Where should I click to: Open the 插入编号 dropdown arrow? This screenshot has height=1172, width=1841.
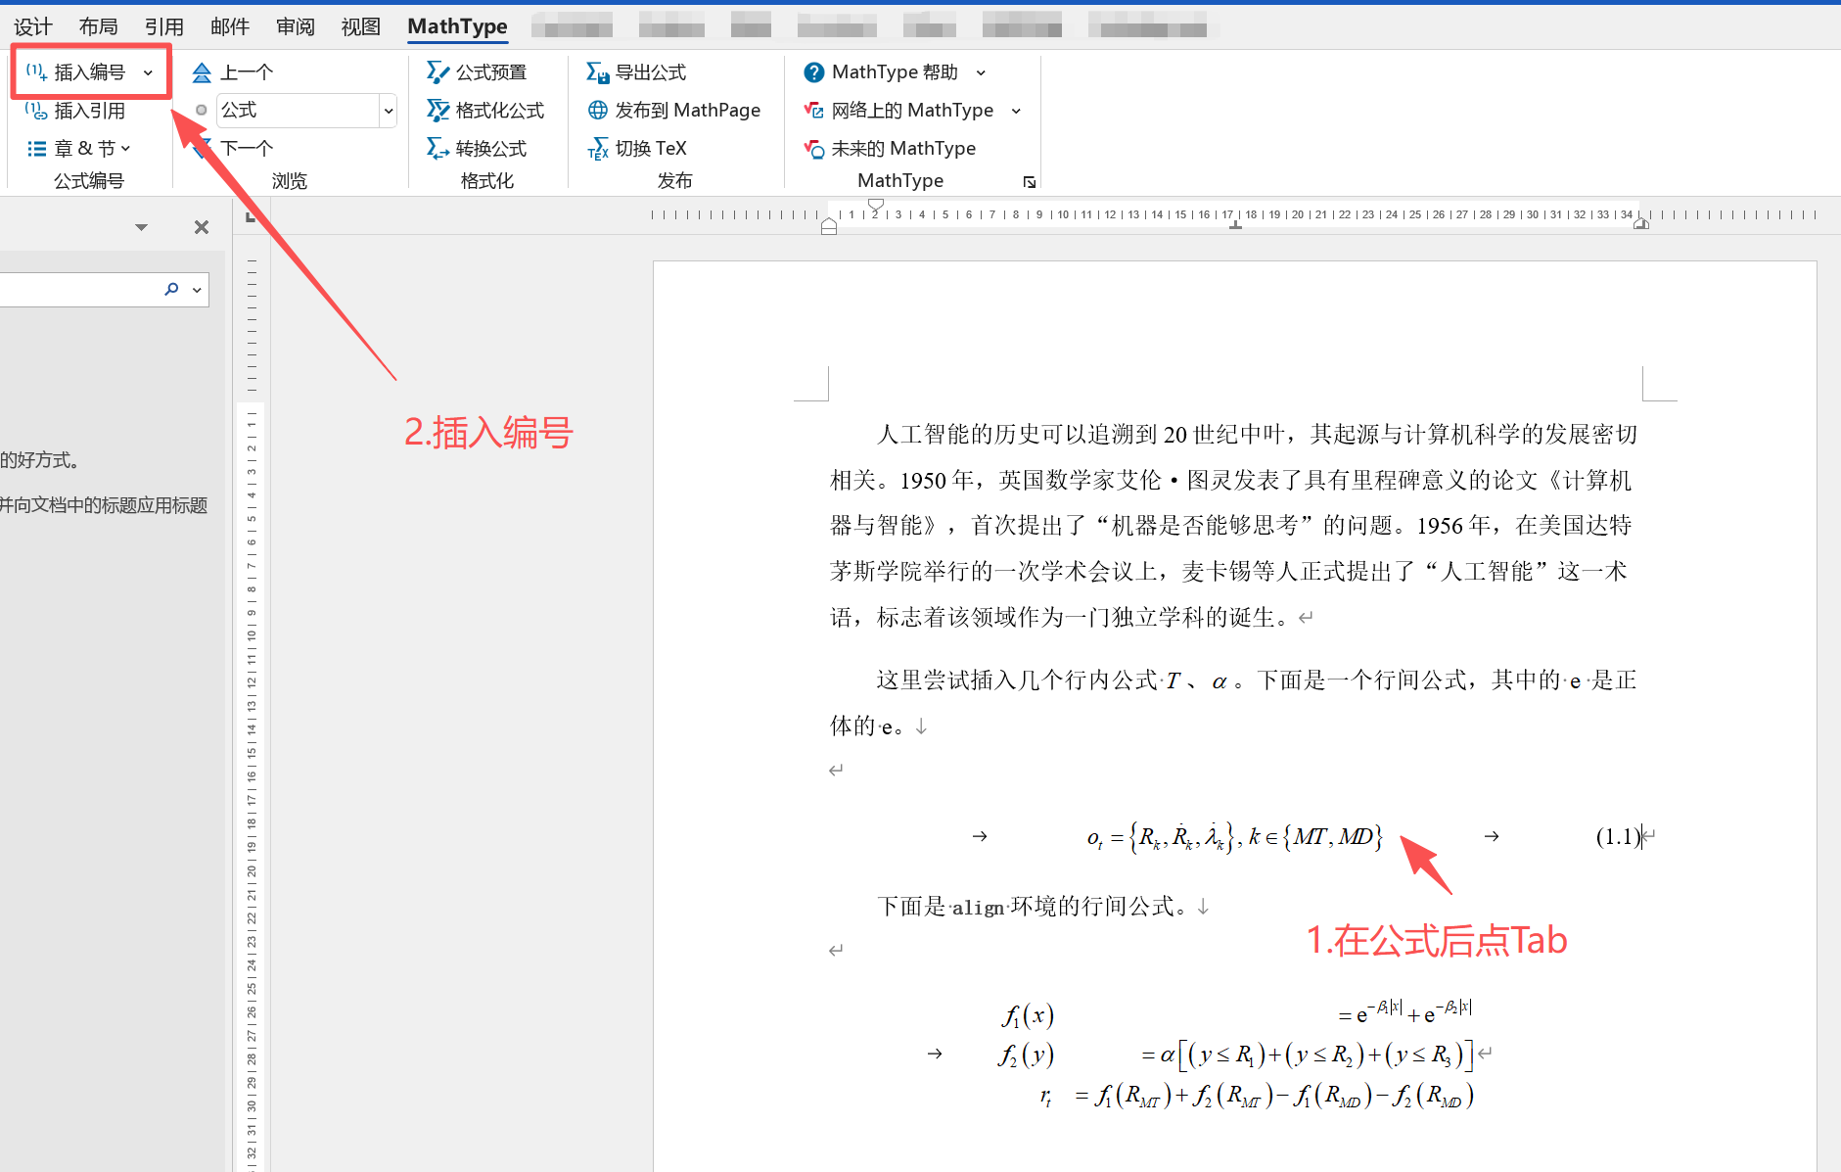click(x=149, y=72)
